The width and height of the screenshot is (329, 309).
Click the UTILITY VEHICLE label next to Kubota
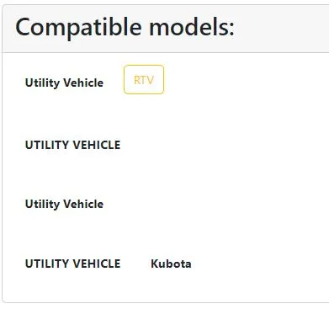(72, 264)
